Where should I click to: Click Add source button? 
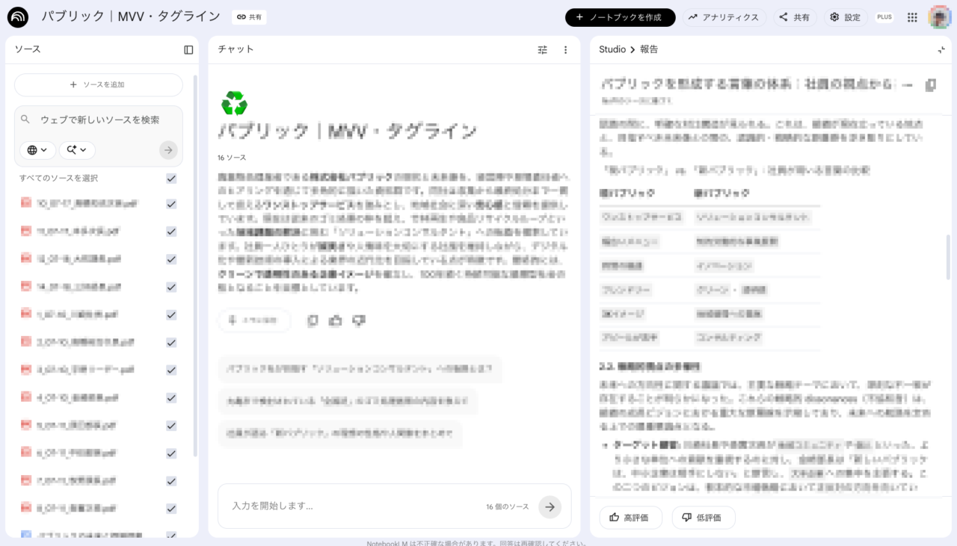98,85
